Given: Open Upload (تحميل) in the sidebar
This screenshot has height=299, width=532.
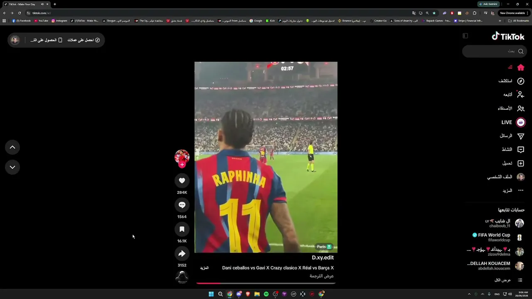Looking at the screenshot, I should click(513, 163).
